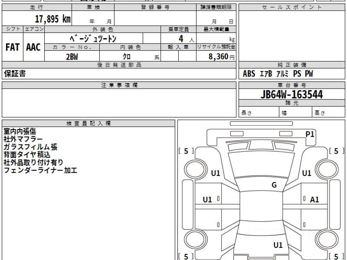This screenshot has height=260, width=347.
Task: Click the A1 mark on the car diagram
Action: click(x=315, y=199)
